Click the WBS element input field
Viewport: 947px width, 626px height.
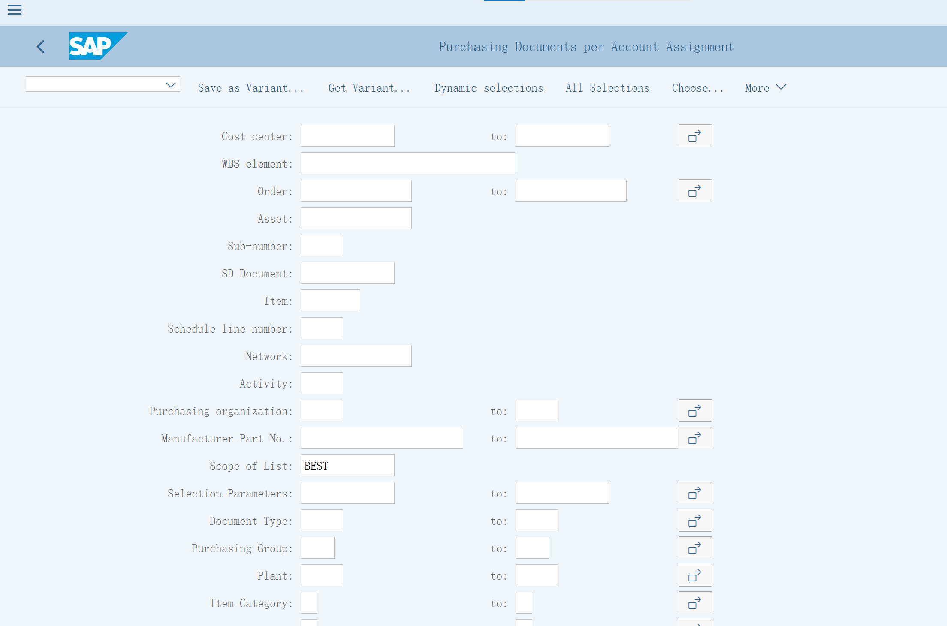[x=407, y=163]
